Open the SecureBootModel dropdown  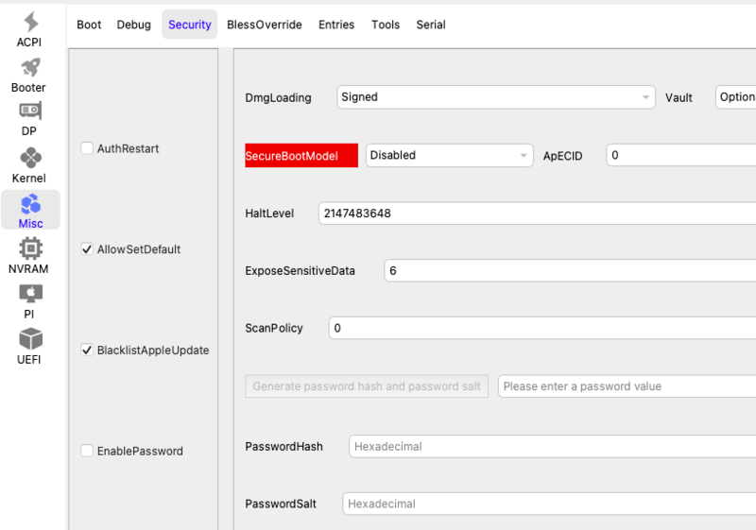[x=449, y=155]
